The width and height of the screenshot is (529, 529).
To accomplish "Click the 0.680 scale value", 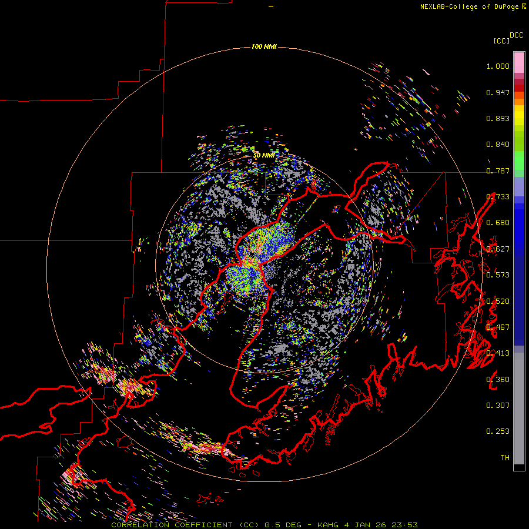I will point(498,223).
